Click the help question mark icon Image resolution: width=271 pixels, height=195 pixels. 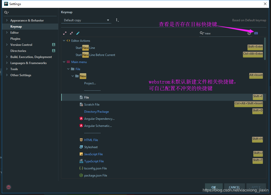8,187
